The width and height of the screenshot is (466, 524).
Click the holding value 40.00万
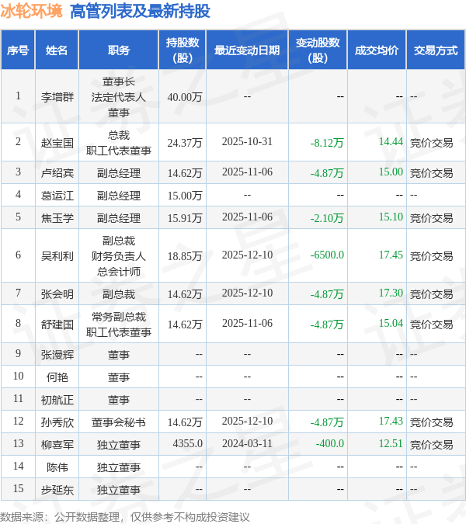pyautogui.click(x=185, y=97)
